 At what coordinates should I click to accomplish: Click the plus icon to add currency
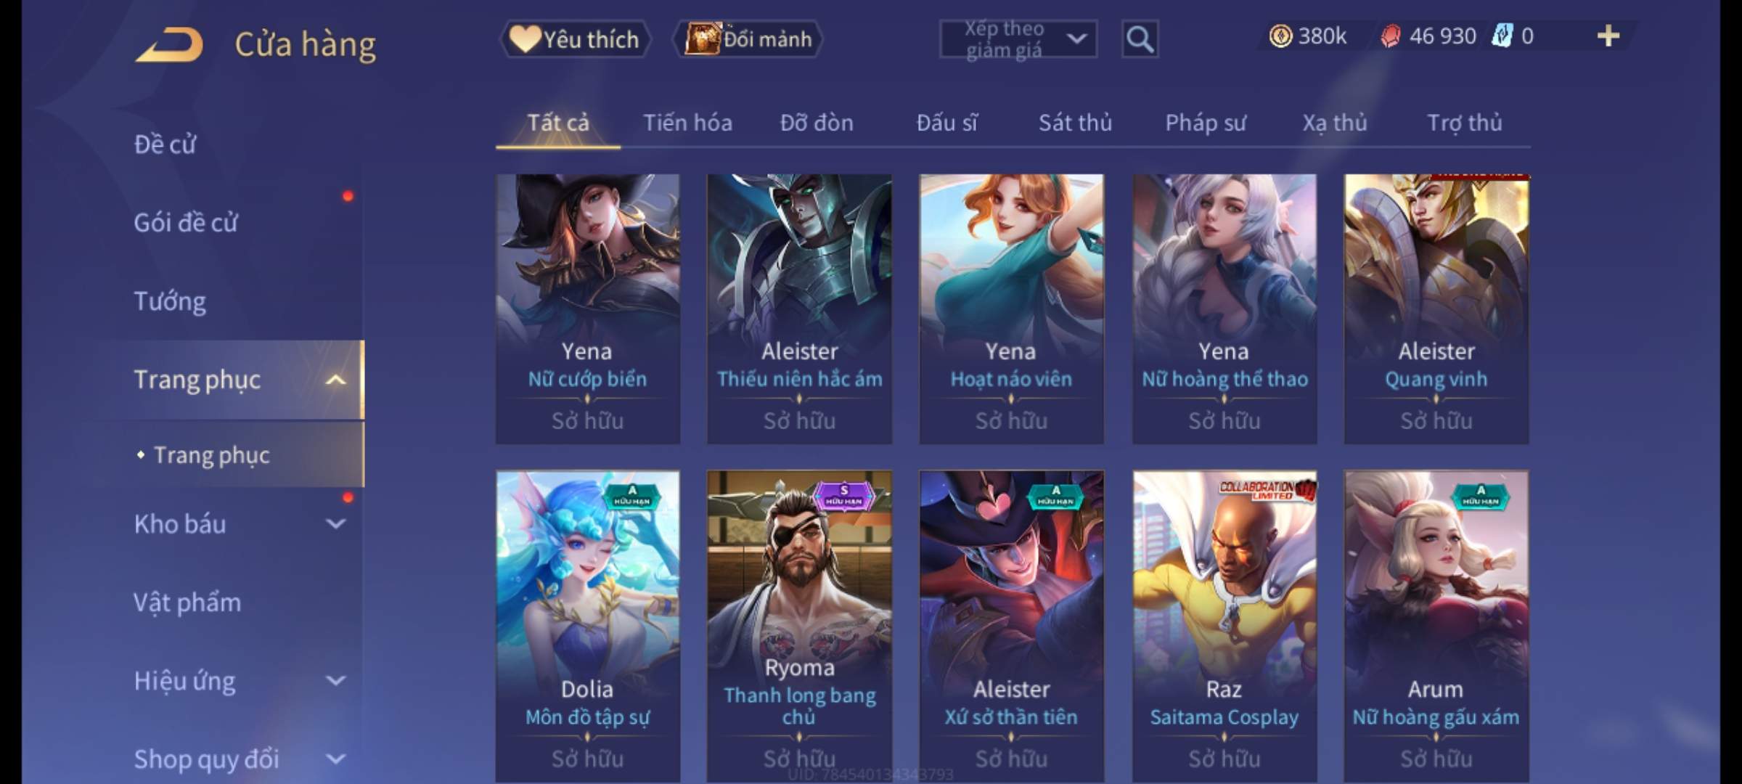tap(1608, 36)
